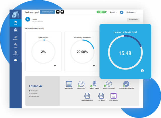
Task: Click the envelope icon in sidebar
Action: pos(16,60)
